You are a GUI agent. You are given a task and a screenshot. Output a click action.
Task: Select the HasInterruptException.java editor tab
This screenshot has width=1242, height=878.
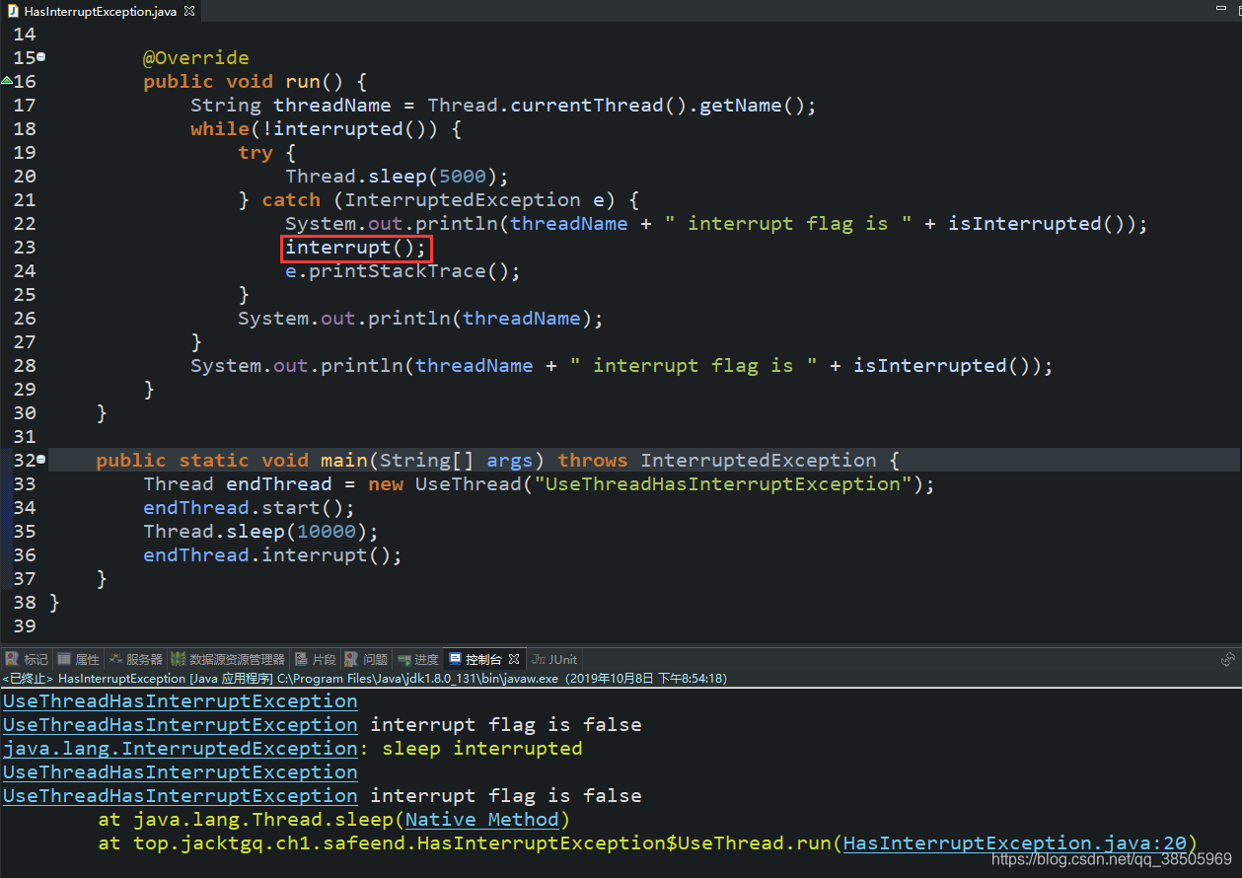pos(101,11)
